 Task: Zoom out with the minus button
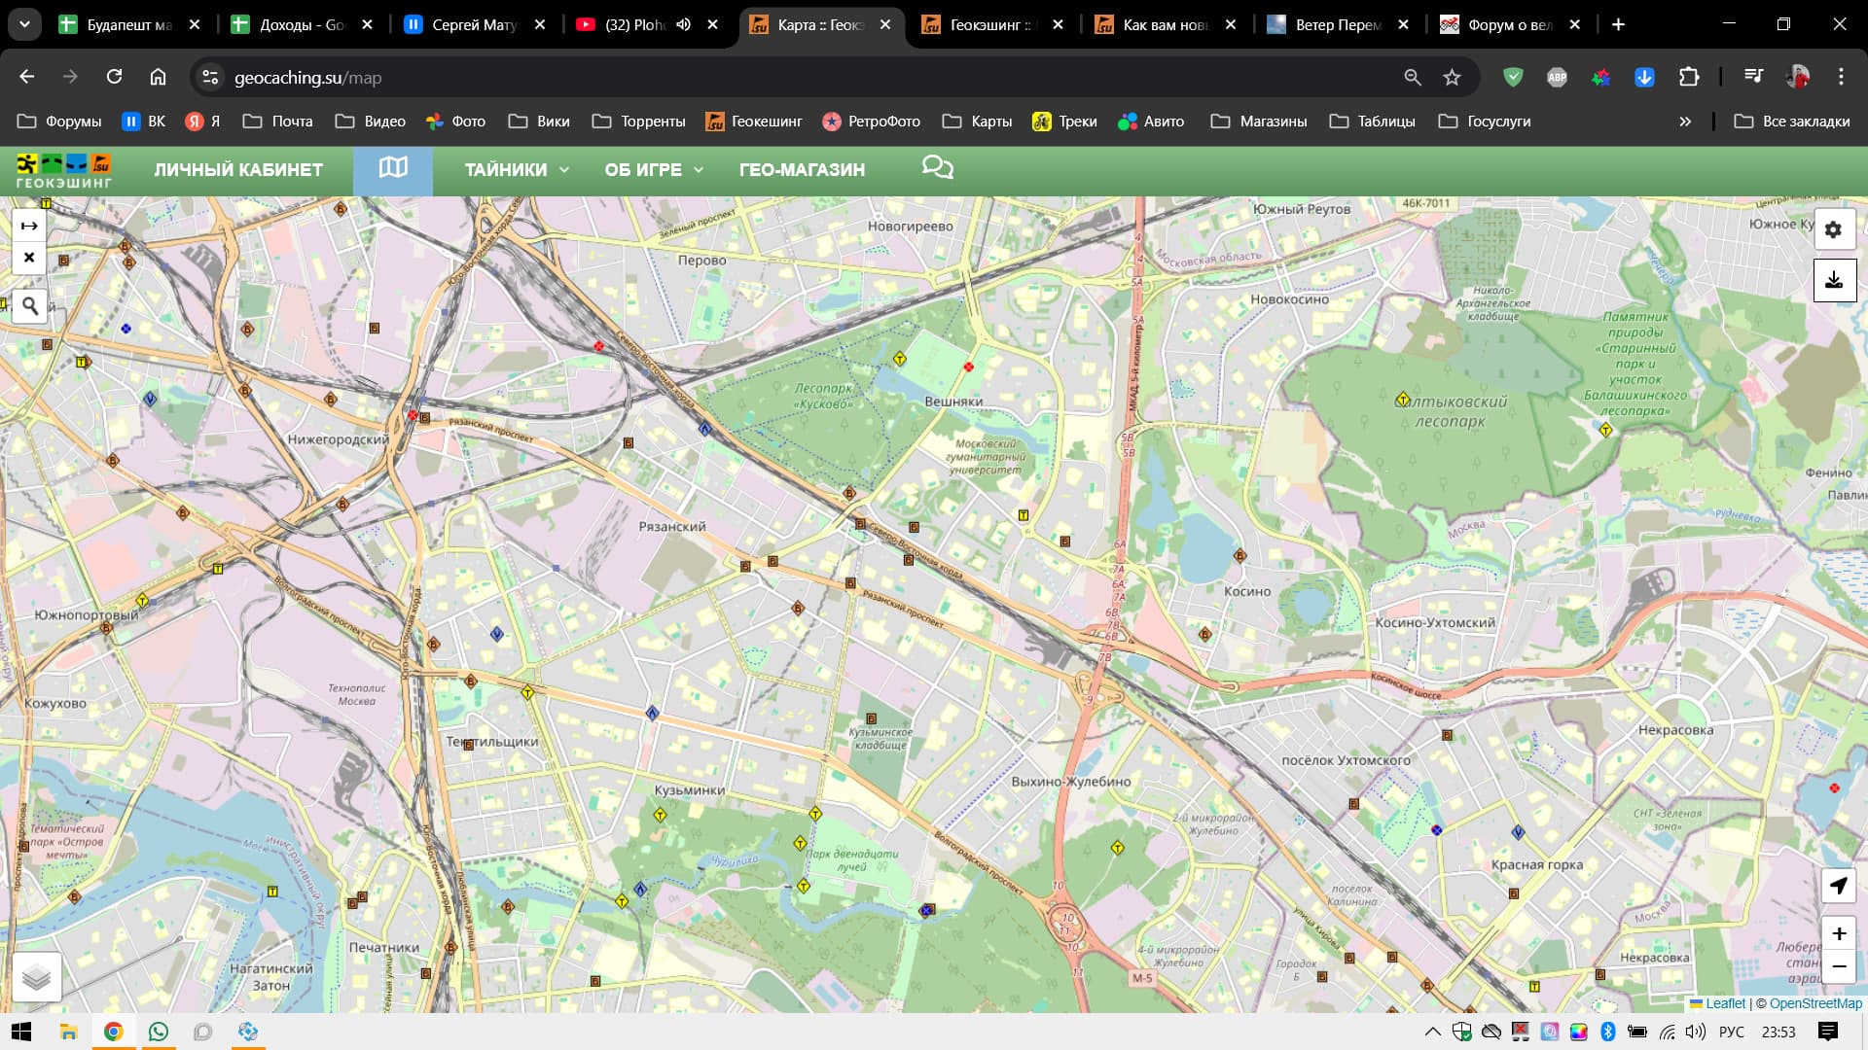pyautogui.click(x=1838, y=966)
